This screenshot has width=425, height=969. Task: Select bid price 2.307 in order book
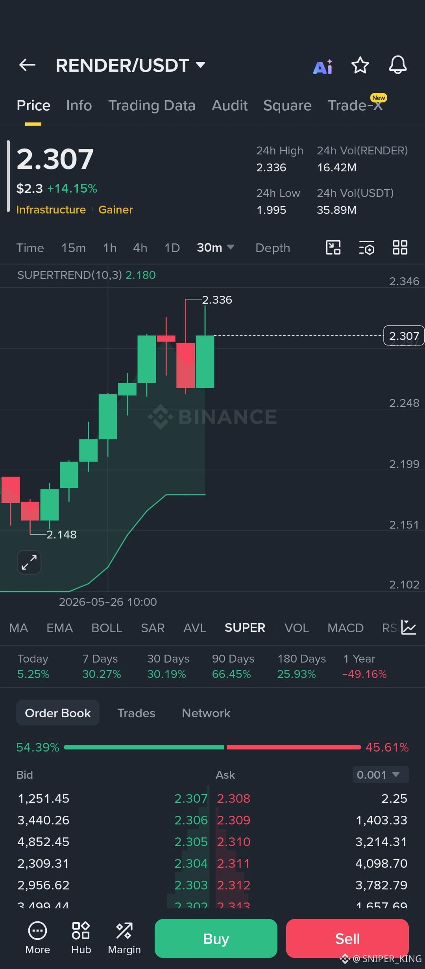191,798
